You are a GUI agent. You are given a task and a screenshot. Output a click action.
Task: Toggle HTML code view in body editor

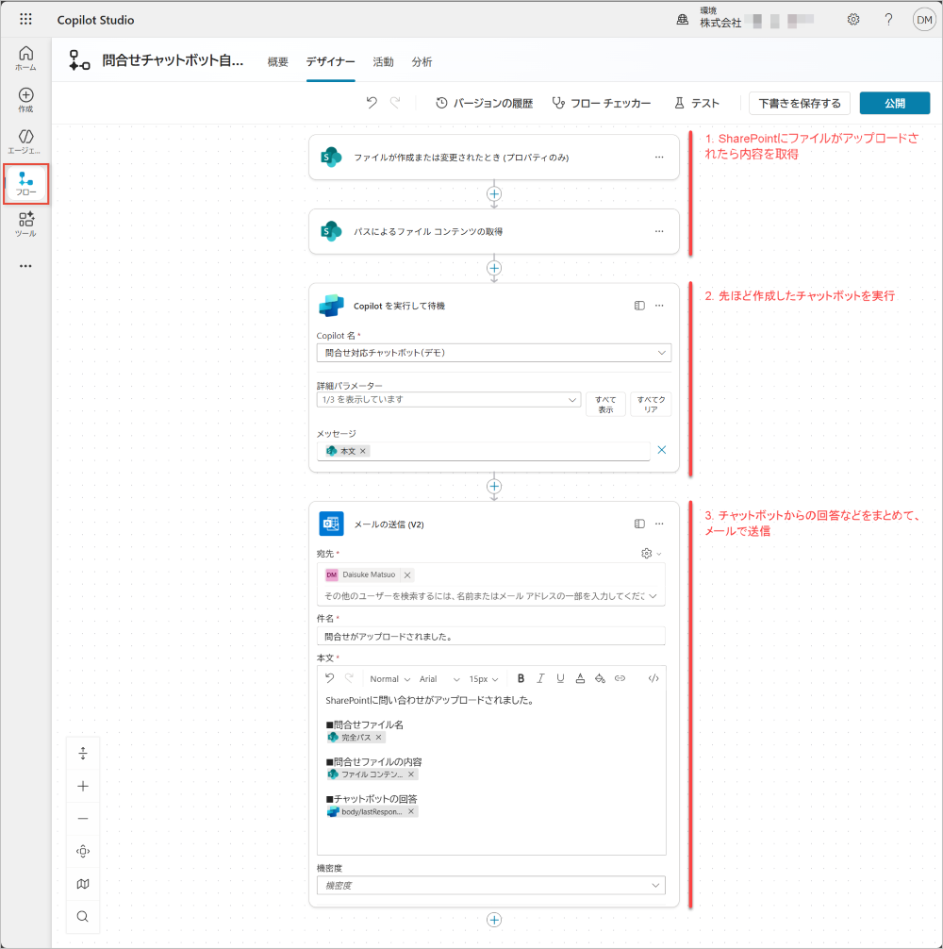[653, 678]
